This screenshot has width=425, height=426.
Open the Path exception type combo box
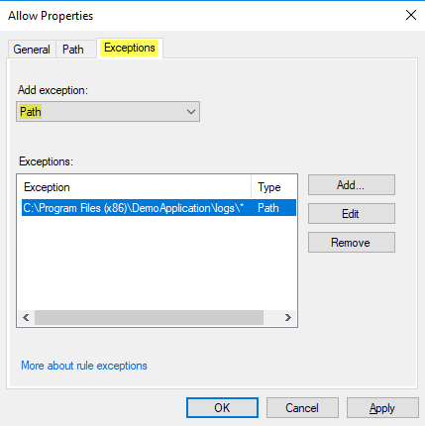(x=108, y=112)
